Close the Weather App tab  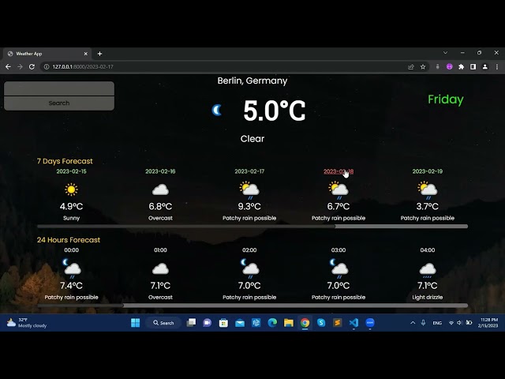[86, 54]
